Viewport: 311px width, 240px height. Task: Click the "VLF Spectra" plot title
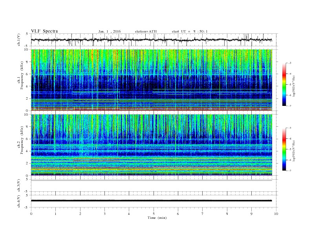(x=44, y=31)
